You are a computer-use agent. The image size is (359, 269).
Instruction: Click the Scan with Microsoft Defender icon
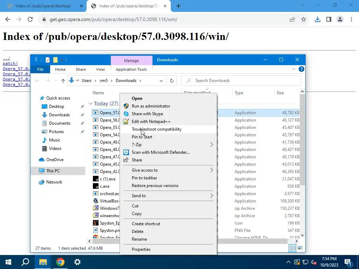[126, 152]
